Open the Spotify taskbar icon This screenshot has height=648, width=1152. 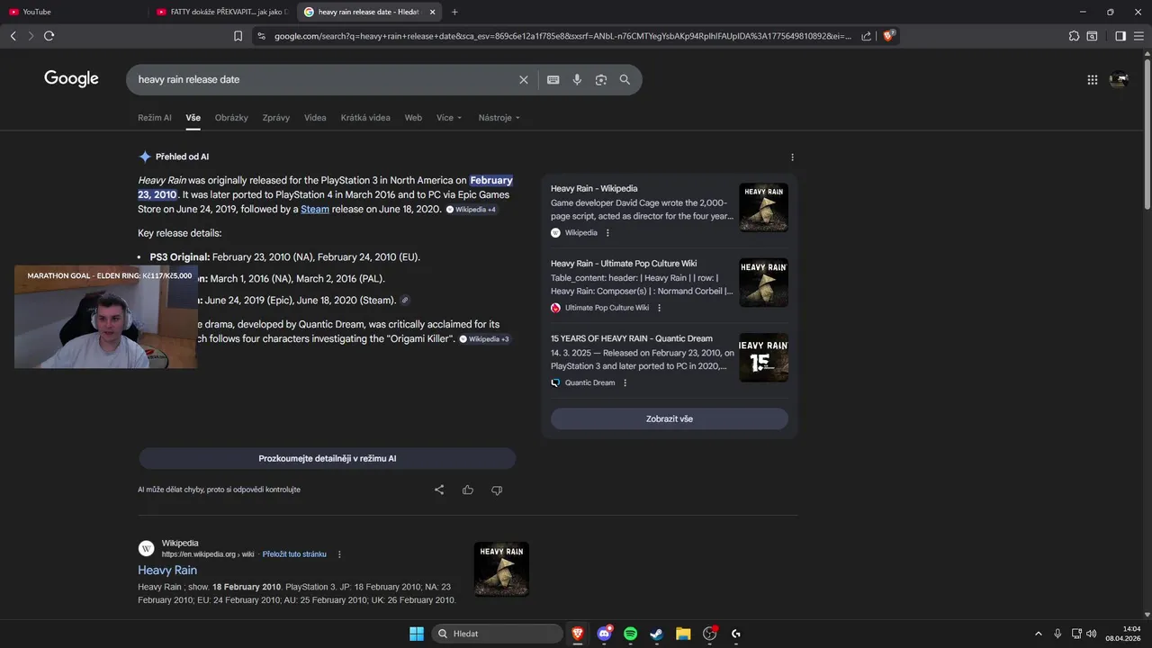coord(631,634)
